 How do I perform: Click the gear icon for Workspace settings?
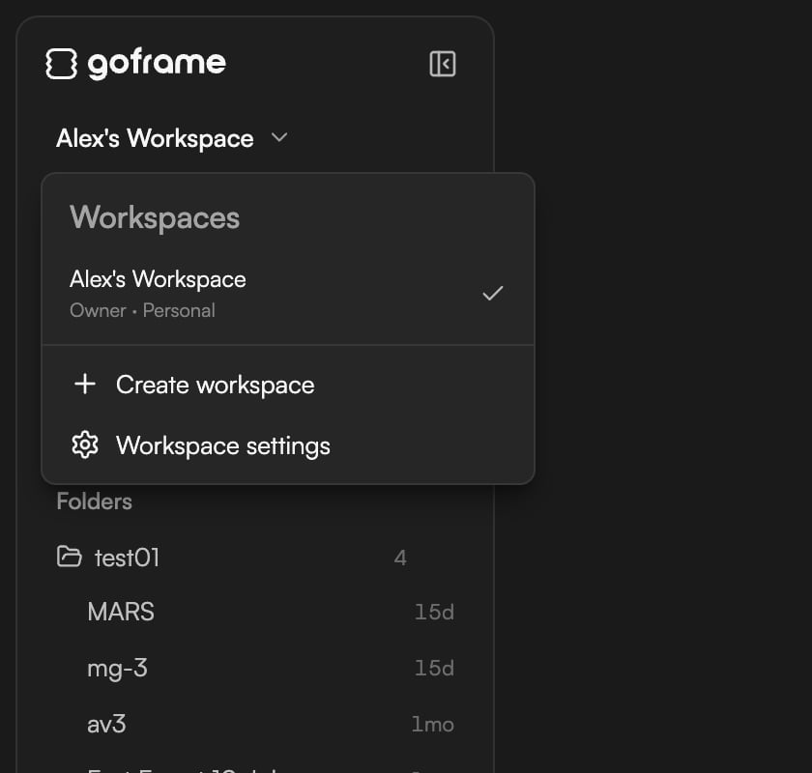85,444
